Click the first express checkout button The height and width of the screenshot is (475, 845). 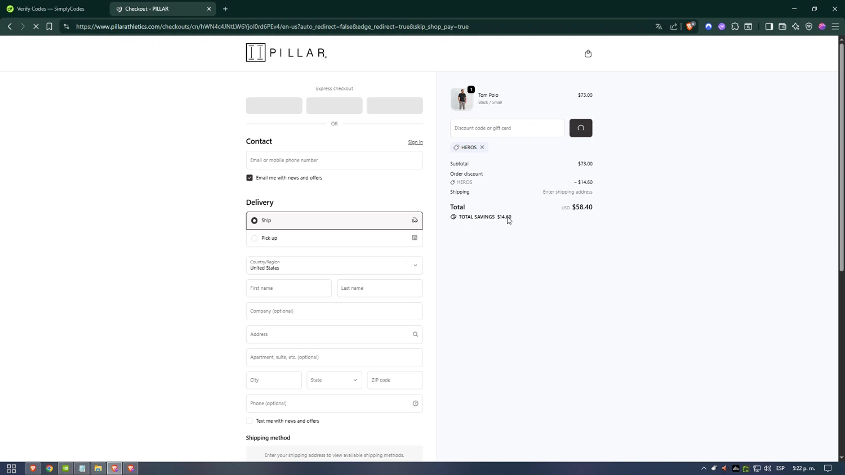coord(274,105)
